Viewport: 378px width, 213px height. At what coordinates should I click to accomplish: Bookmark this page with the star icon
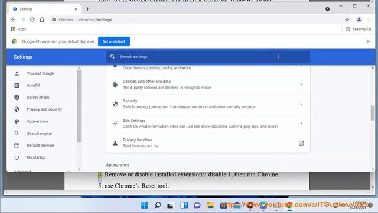(x=347, y=20)
